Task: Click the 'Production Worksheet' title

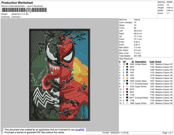Action: [17, 3]
